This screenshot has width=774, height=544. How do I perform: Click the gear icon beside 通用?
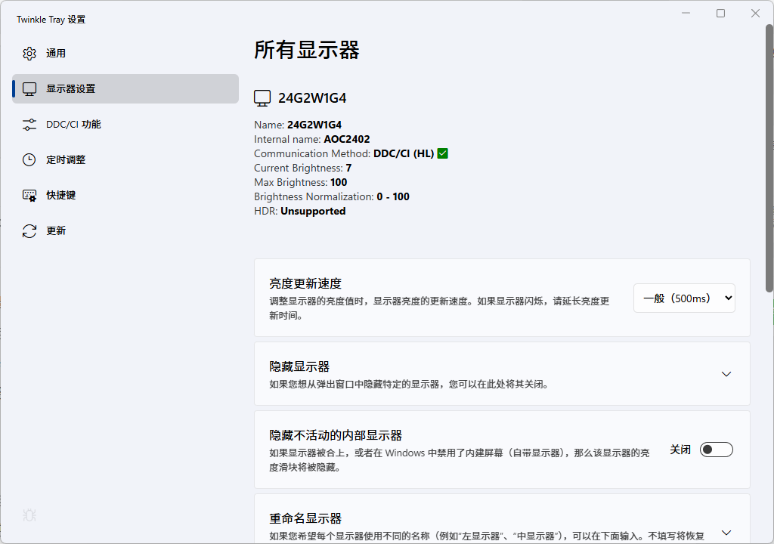[29, 53]
